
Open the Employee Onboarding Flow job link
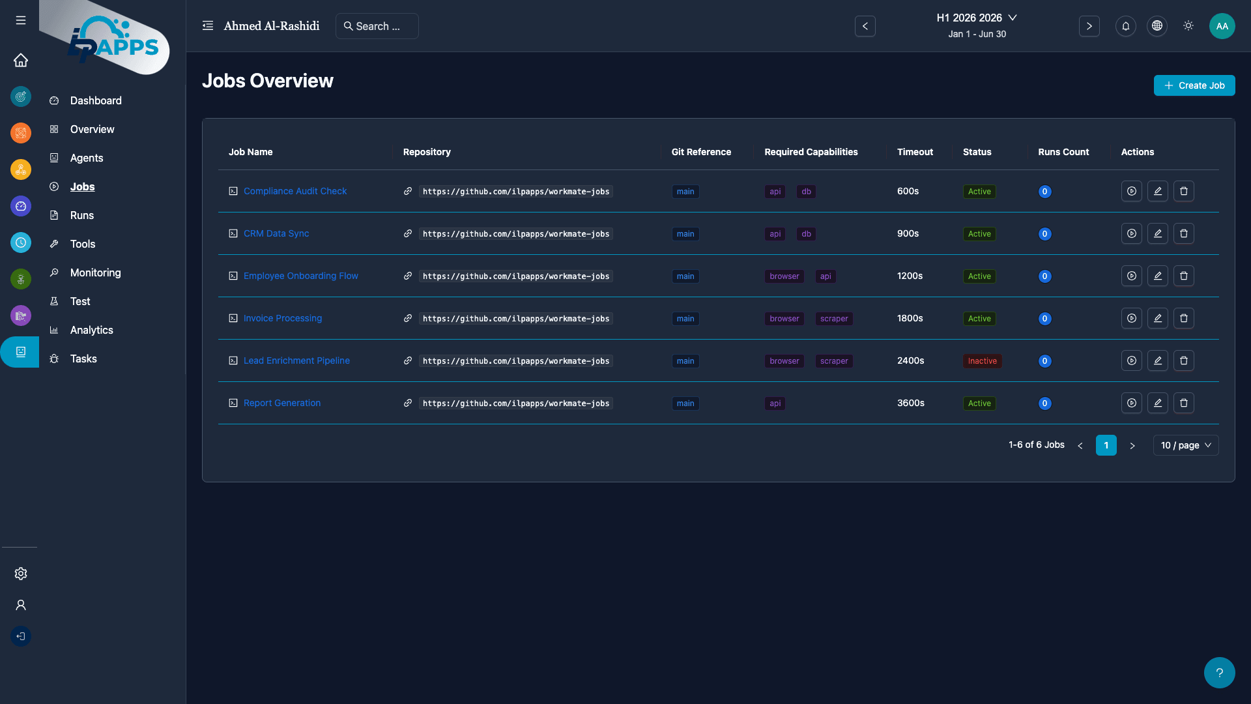(x=300, y=276)
